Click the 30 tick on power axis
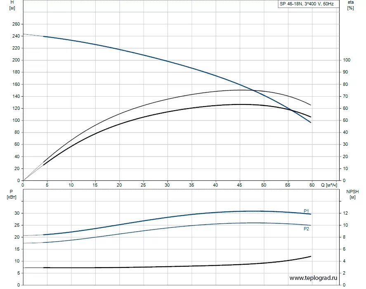366x289 pixels. [17, 213]
